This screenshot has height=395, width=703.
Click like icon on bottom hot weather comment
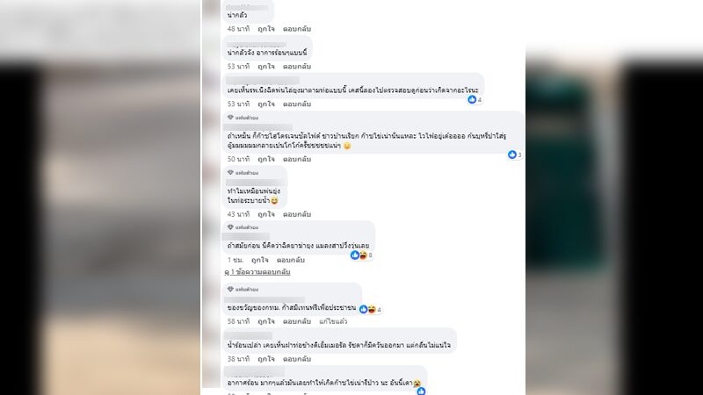click(421, 391)
